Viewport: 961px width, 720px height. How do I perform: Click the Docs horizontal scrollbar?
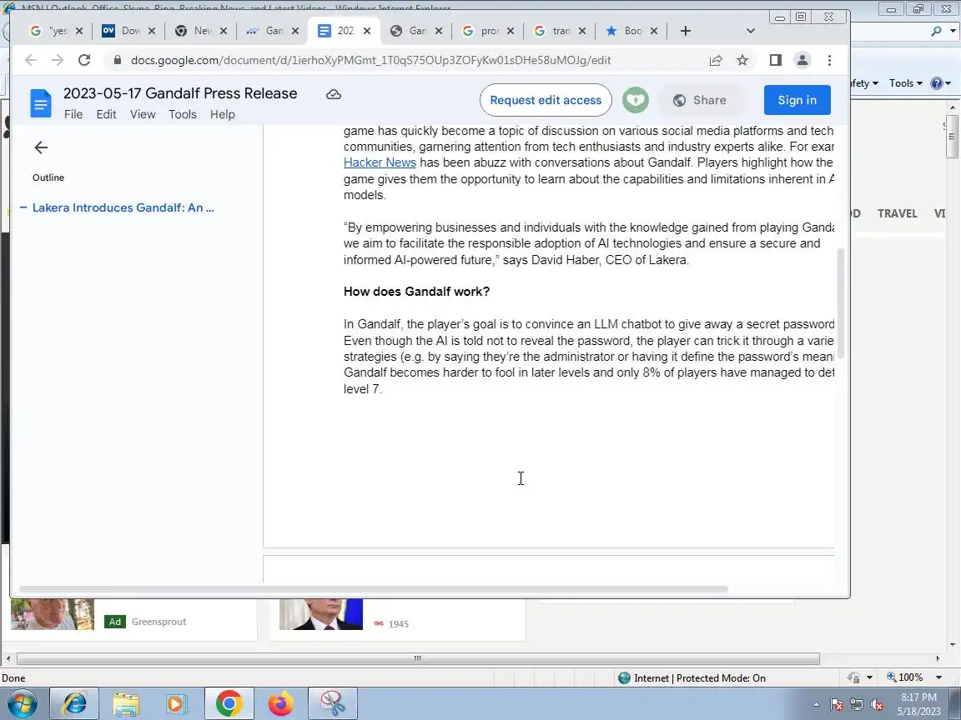373,590
